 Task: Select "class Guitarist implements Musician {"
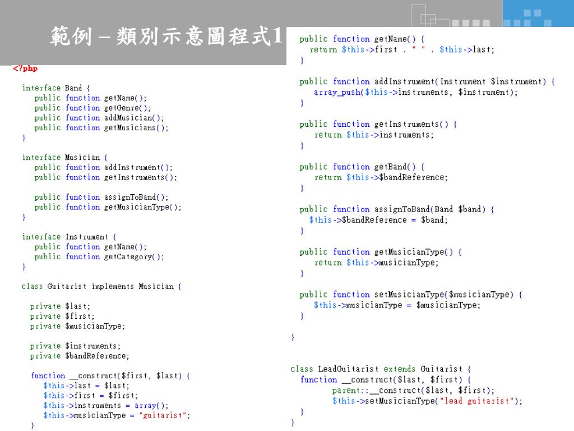pyautogui.click(x=101, y=286)
